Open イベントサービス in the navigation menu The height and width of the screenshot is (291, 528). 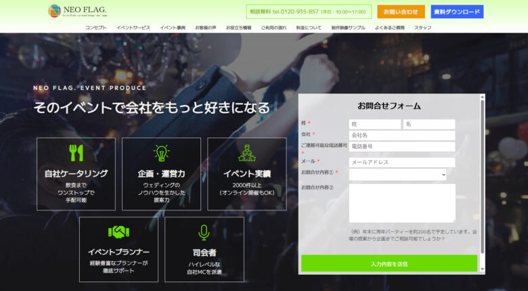click(133, 28)
